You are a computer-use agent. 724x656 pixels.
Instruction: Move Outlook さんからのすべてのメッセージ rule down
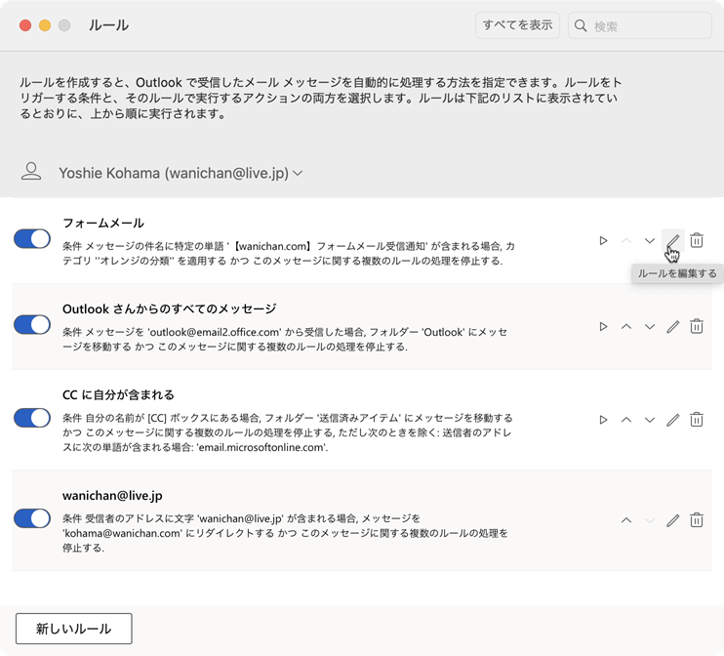pyautogui.click(x=650, y=327)
